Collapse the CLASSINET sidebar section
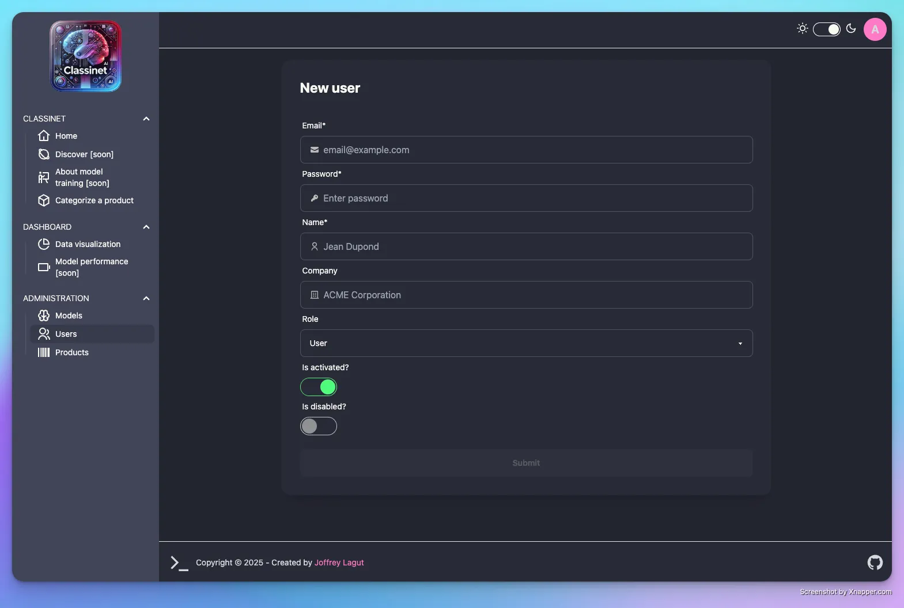904x608 pixels. (x=146, y=119)
